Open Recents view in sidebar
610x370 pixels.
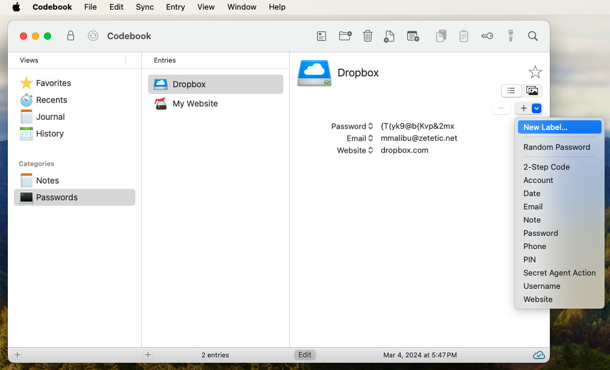(x=75, y=100)
